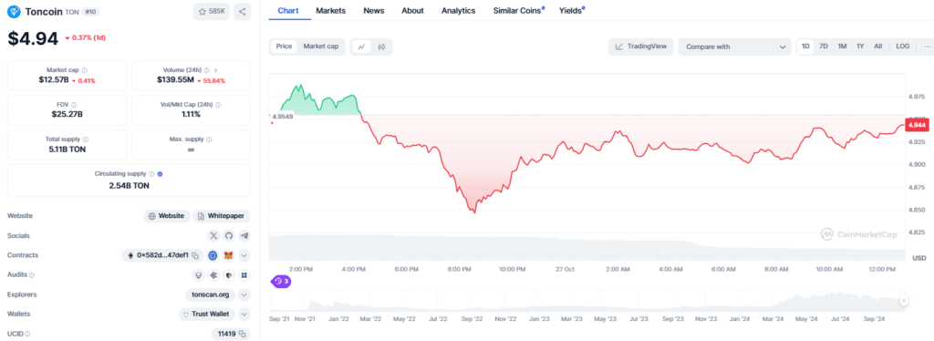Open the Similar Coins tab
The image size is (934, 341).
(x=518, y=11)
